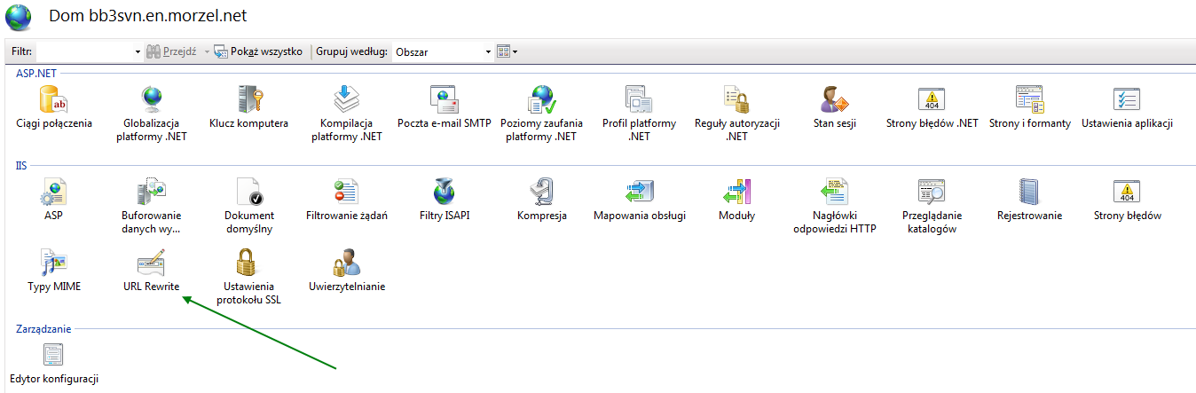The image size is (1196, 393).
Task: Open the Filtr dropdown arrow
Action: (x=138, y=52)
